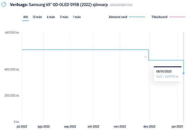Click the price drop step near des 2022
Image resolution: width=189 pixels, height=130 pixels.
click(x=148, y=55)
